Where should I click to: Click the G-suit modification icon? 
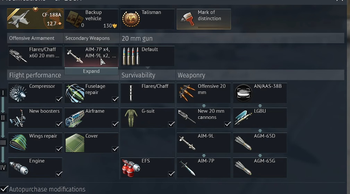pyautogui.click(x=131, y=118)
